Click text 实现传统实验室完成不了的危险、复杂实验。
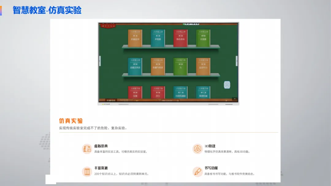This screenshot has width=331, height=186. (x=93, y=128)
